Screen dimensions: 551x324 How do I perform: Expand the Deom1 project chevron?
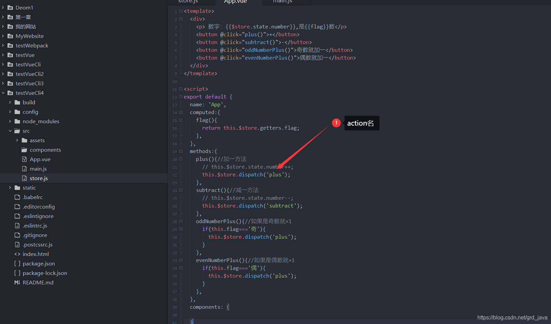pyautogui.click(x=3, y=7)
